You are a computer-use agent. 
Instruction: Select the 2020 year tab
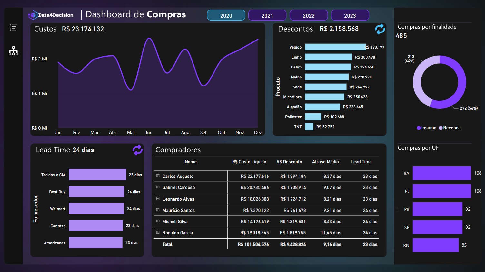(226, 15)
